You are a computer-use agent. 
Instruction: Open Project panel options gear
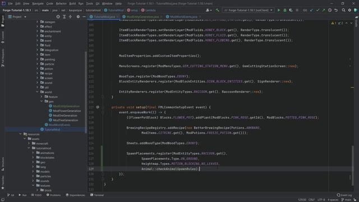click(78, 17)
